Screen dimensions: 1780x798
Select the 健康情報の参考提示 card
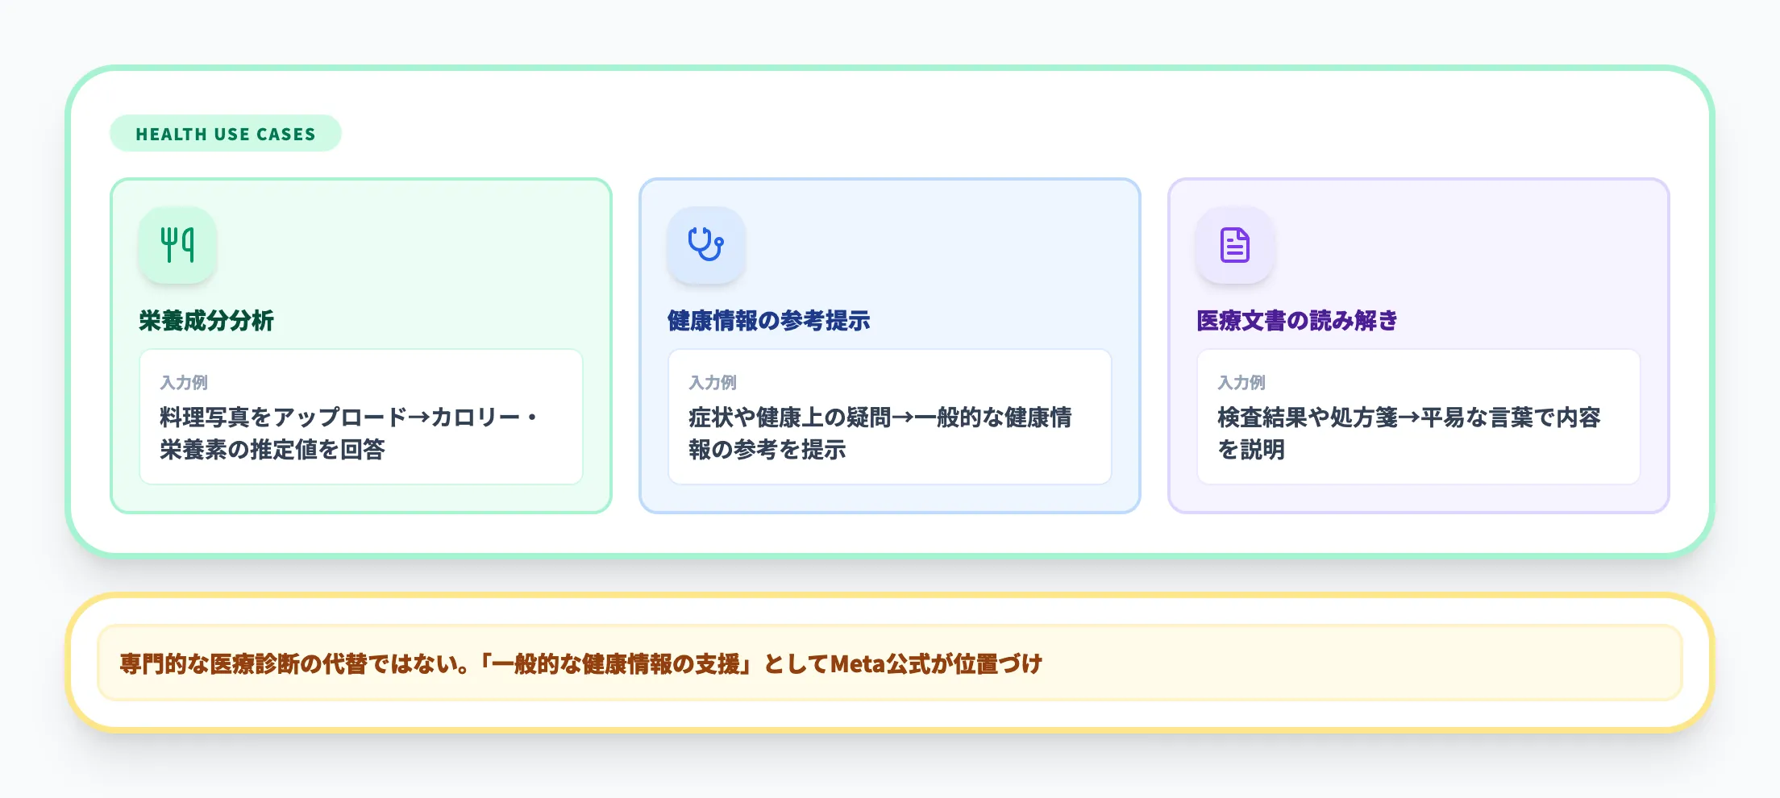(889, 344)
